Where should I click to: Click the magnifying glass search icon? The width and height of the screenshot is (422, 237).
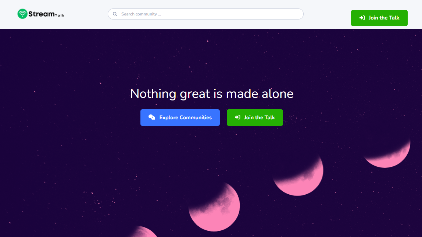pos(115,14)
